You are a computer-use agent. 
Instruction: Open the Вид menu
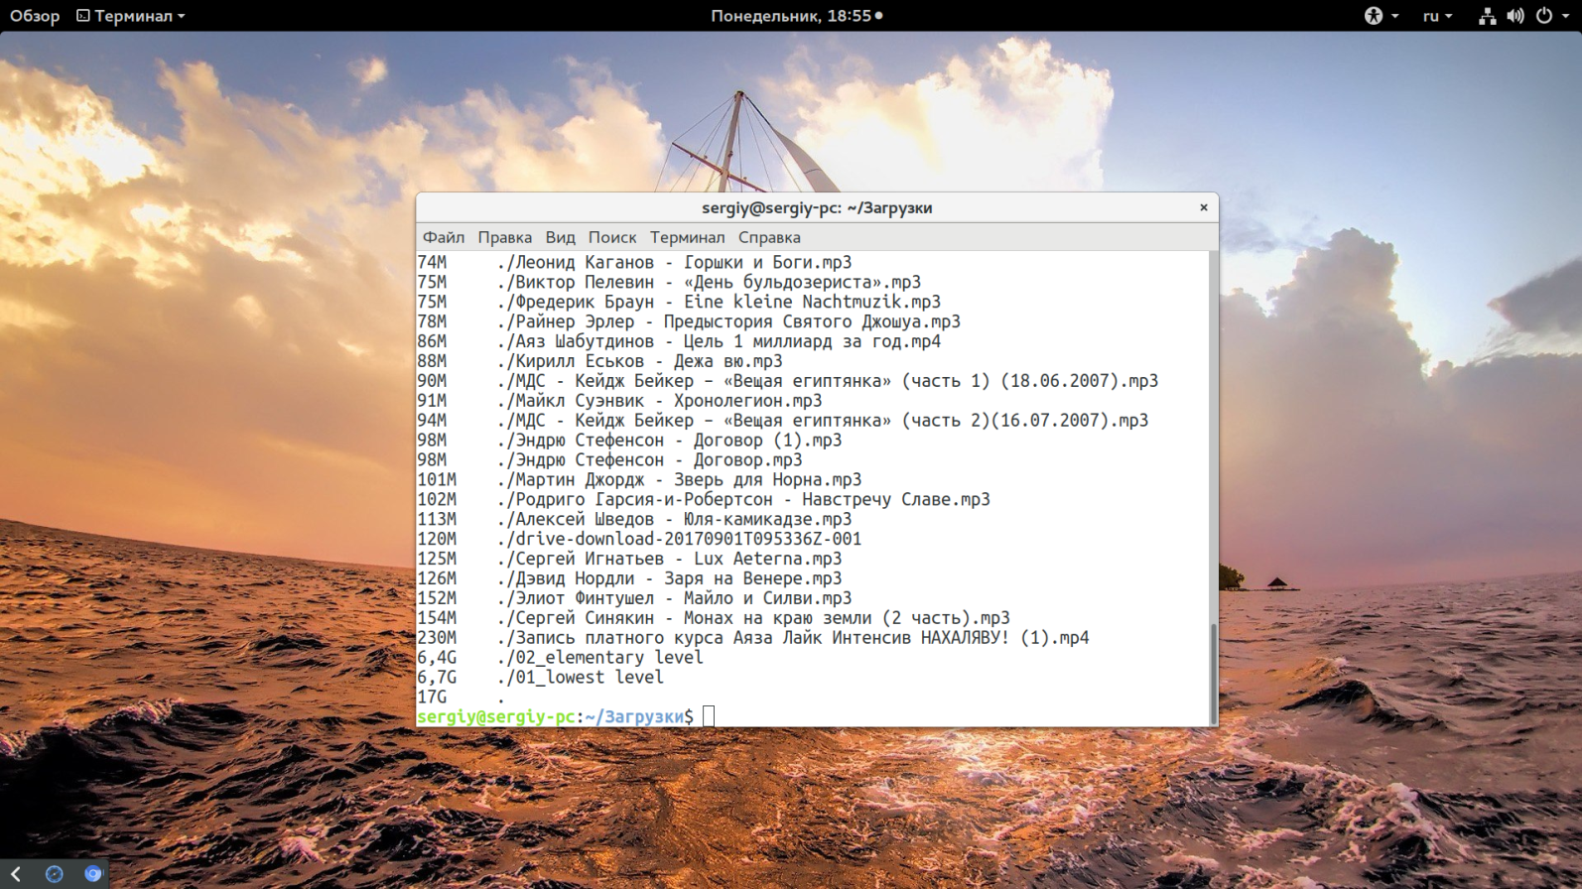(x=560, y=237)
